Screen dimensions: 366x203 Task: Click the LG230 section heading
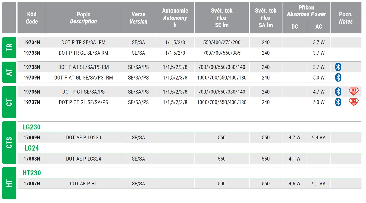(x=32, y=127)
